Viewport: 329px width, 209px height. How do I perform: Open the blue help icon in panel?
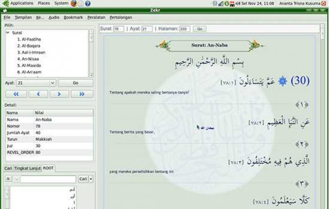(x=88, y=3)
